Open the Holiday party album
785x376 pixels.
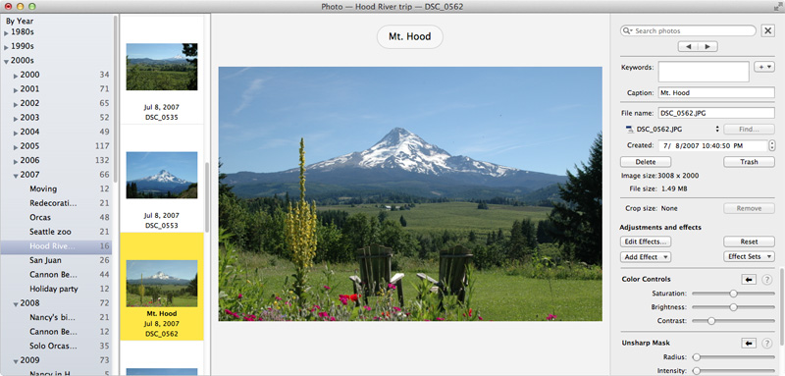click(x=54, y=289)
